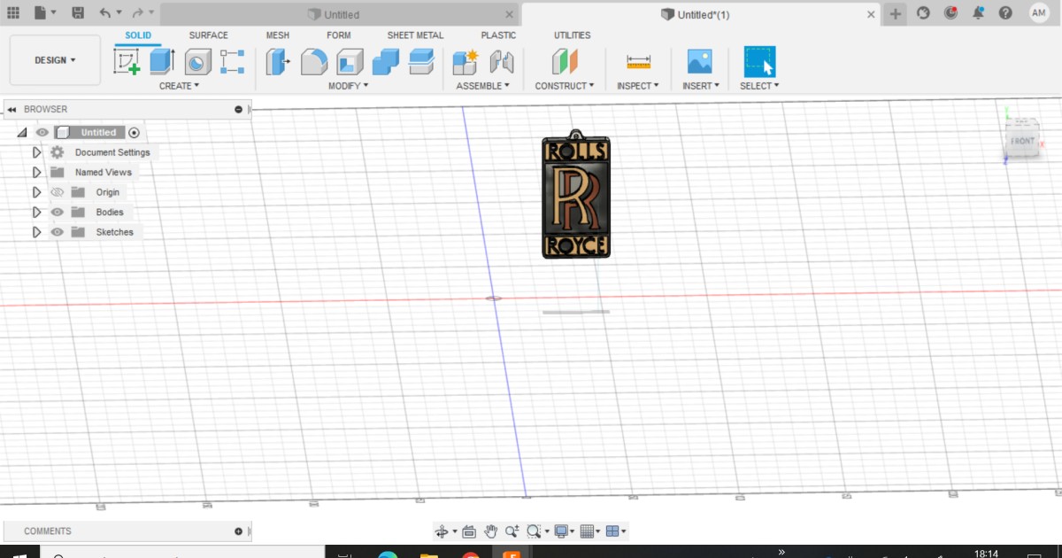Click the Insert image icon
This screenshot has width=1062, height=558.
click(x=699, y=61)
